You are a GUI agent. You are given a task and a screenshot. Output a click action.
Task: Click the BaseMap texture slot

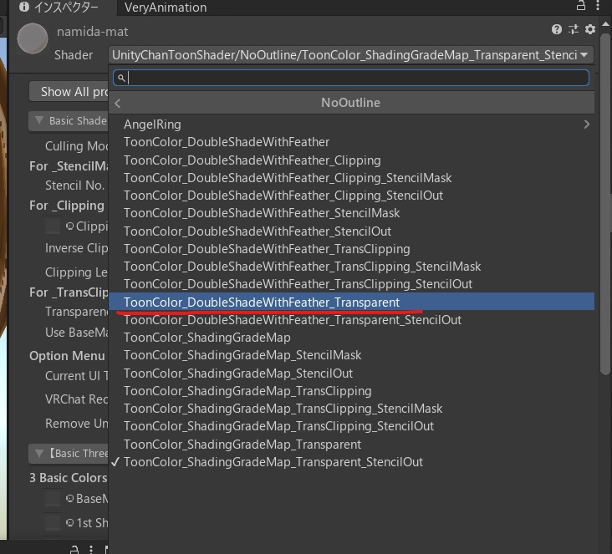click(x=53, y=498)
